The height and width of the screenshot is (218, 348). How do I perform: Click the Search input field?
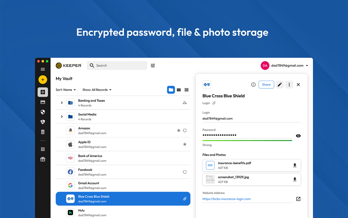pos(117,66)
